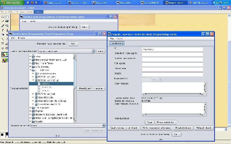Screen dimensions: 231x144
Task: Click the Fabriquant input field
Action: (x=172, y=65)
